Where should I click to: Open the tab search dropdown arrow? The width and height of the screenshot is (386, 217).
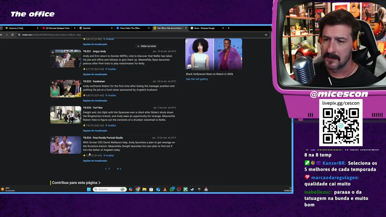1,28
